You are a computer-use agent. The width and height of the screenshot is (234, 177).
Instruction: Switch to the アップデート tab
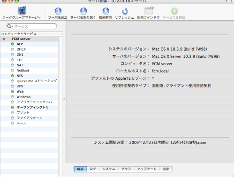click(147, 169)
